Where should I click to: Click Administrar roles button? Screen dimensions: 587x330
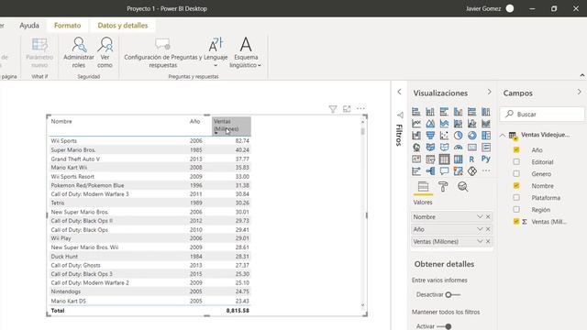point(79,53)
